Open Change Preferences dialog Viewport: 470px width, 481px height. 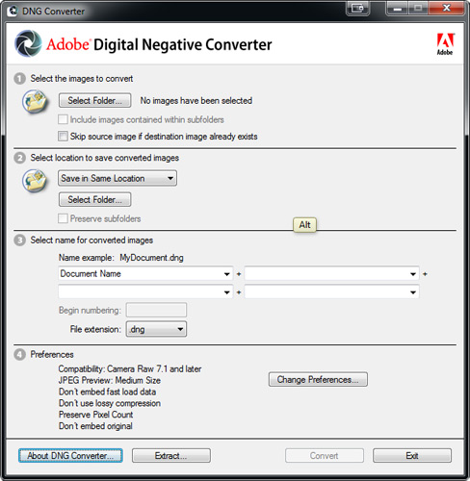click(318, 379)
